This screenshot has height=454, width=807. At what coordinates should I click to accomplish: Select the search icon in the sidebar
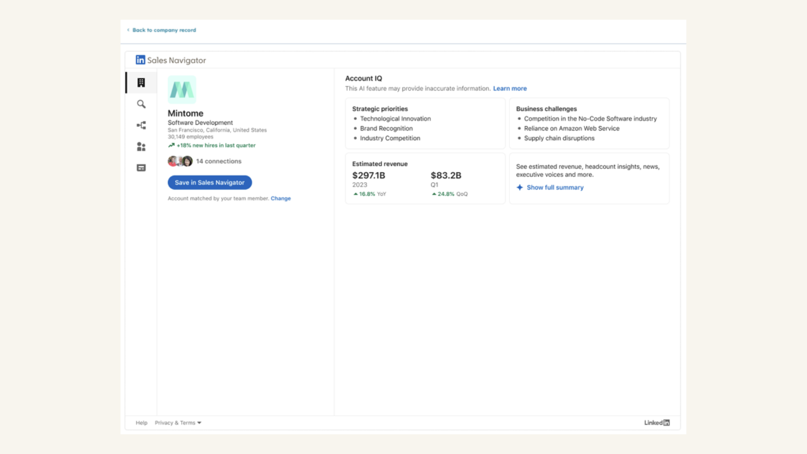point(141,104)
